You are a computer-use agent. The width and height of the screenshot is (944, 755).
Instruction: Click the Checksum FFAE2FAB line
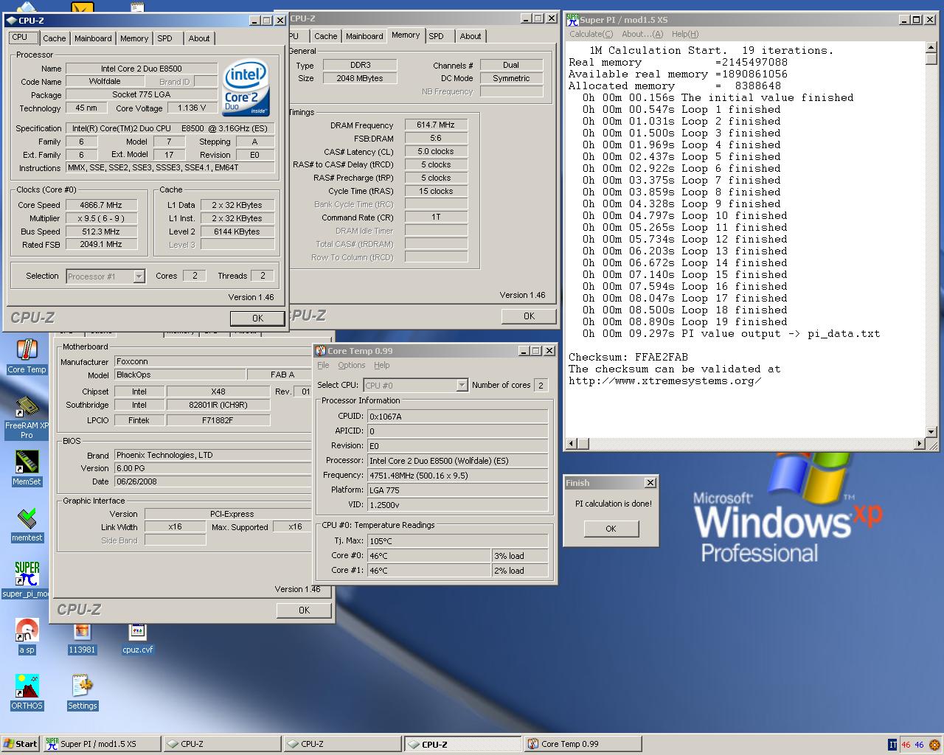(628, 357)
